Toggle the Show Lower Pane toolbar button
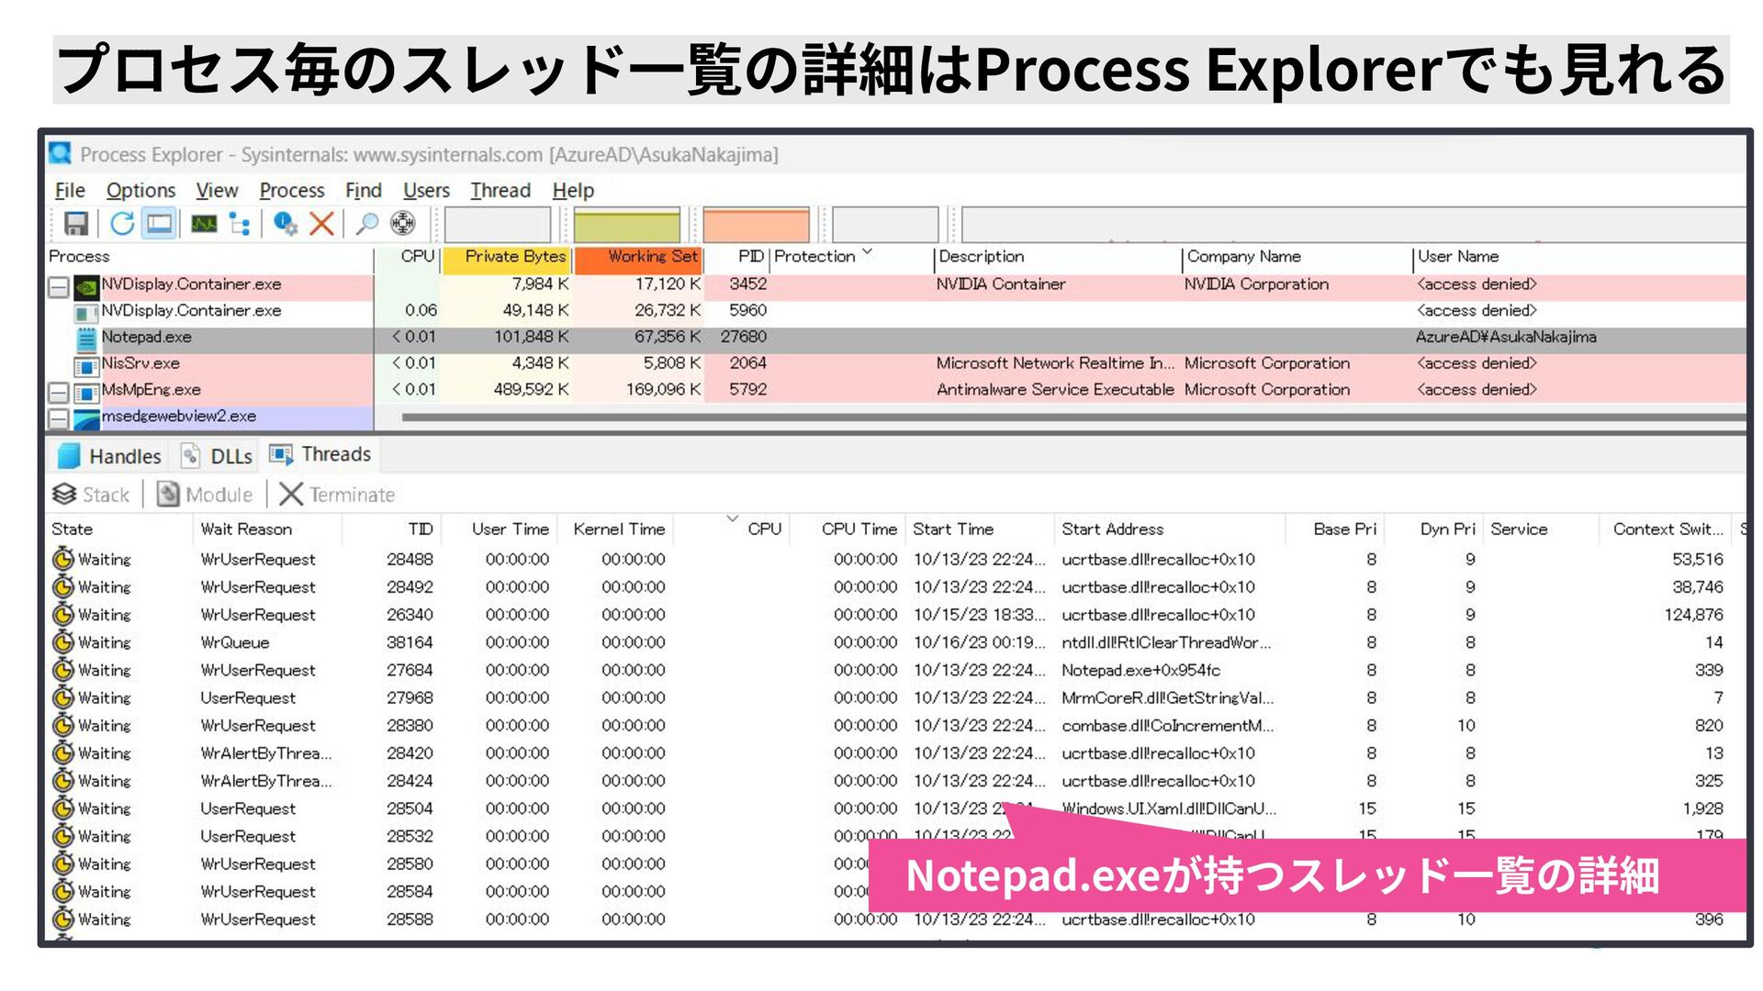This screenshot has height=991, width=1763. (x=160, y=224)
